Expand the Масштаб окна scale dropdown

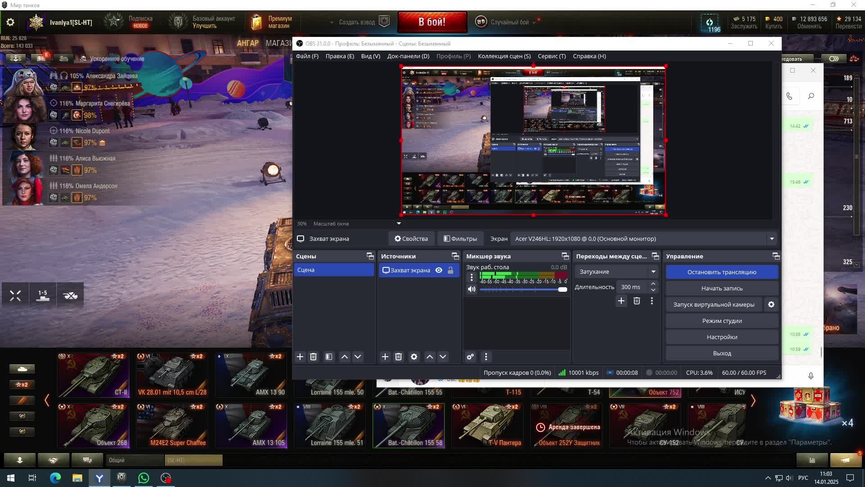(x=399, y=224)
